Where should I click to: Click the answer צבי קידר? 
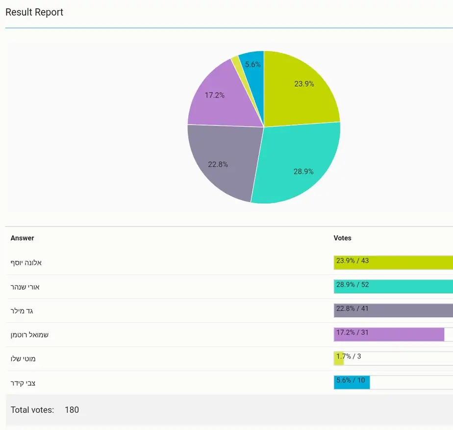click(23, 383)
